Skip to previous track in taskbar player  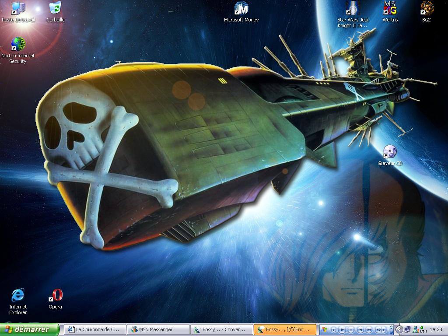tap(360, 330)
